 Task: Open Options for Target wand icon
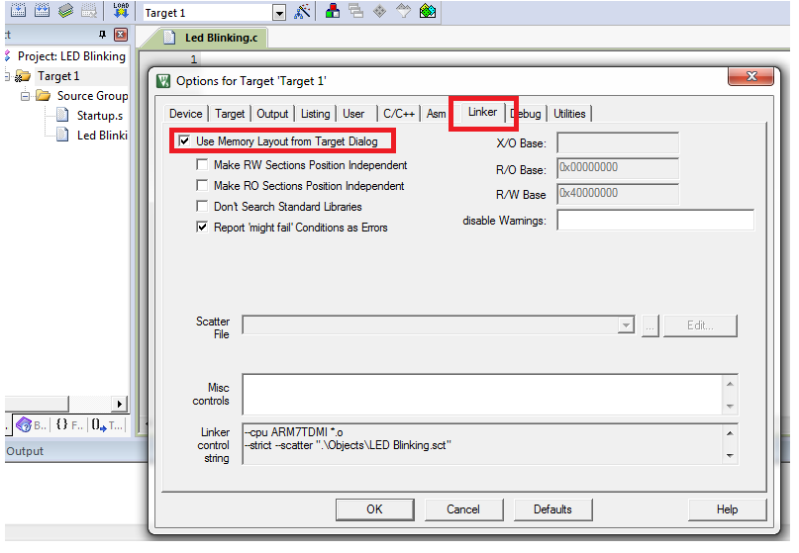click(303, 12)
